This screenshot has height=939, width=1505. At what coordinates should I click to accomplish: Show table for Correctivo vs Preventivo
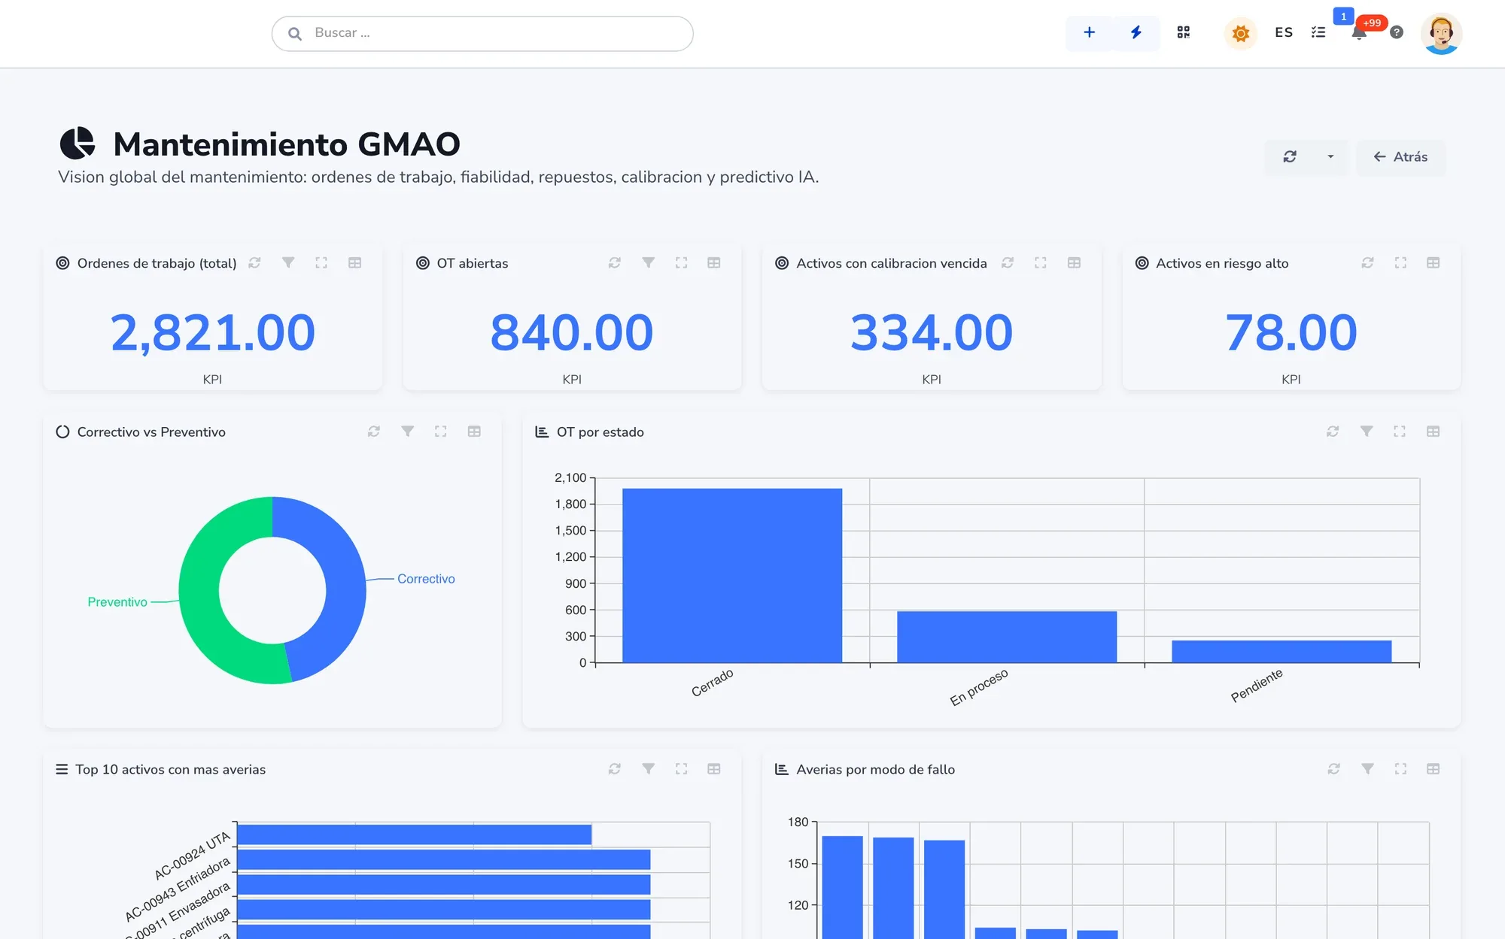474,431
